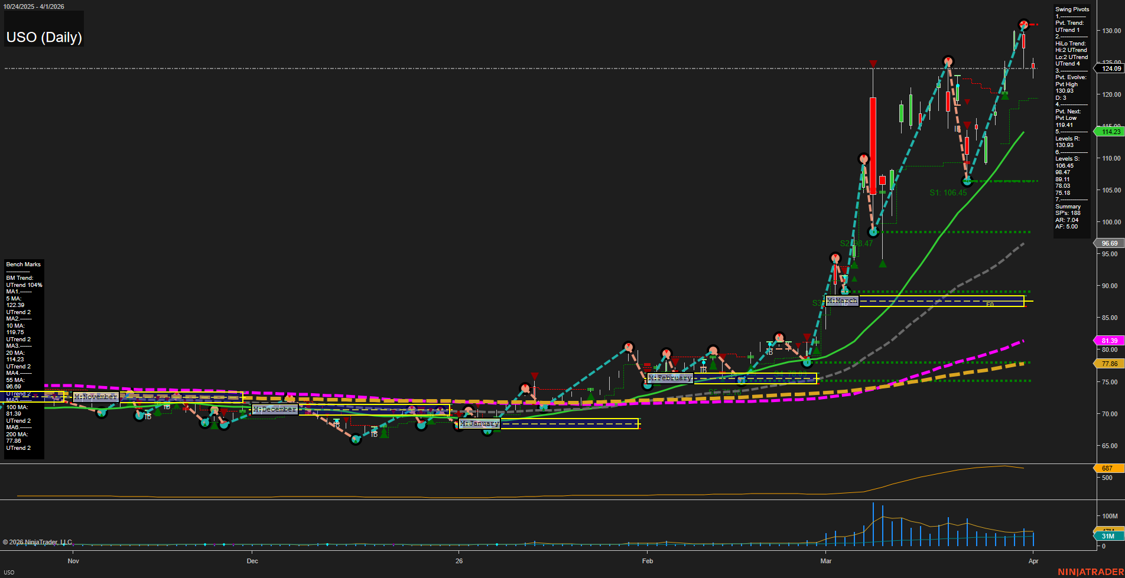Click the teal 31M volume marker
The width and height of the screenshot is (1125, 578).
(x=1108, y=536)
